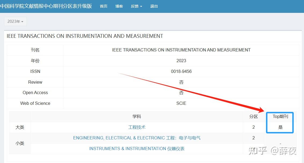Open the 2023年 year dropdown

coord(15,21)
